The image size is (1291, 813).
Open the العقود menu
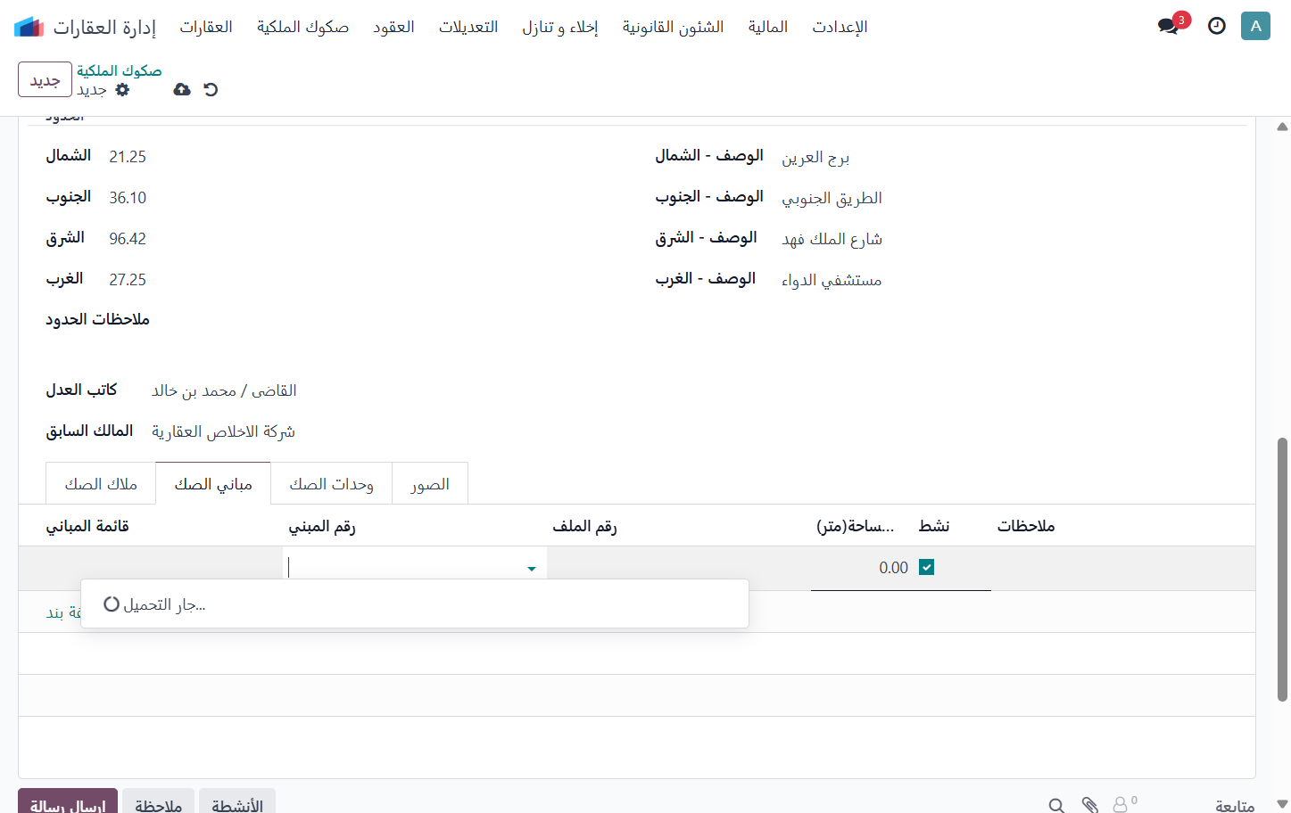pos(393,27)
